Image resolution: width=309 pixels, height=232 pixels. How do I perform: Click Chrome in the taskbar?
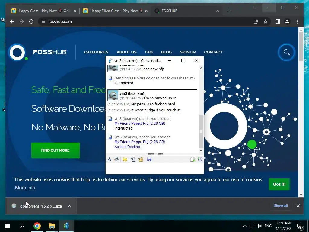tap(37, 226)
